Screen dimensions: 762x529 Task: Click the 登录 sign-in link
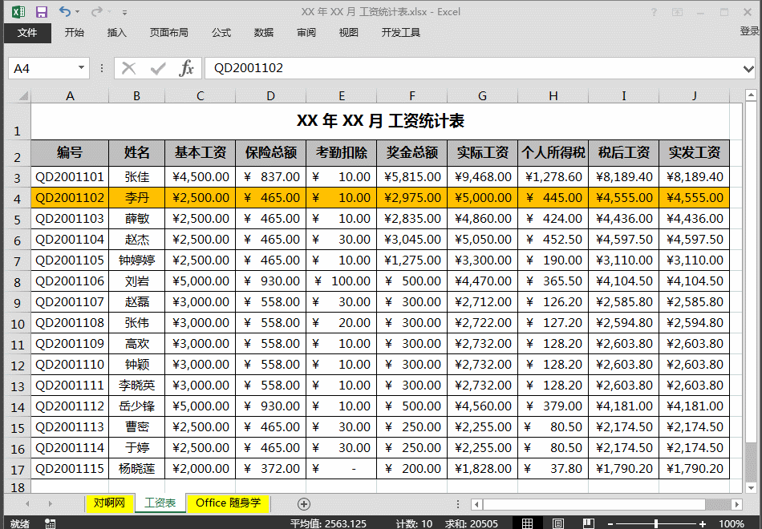[x=749, y=31]
